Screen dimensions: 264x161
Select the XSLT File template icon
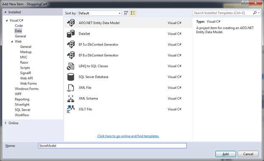(71, 109)
